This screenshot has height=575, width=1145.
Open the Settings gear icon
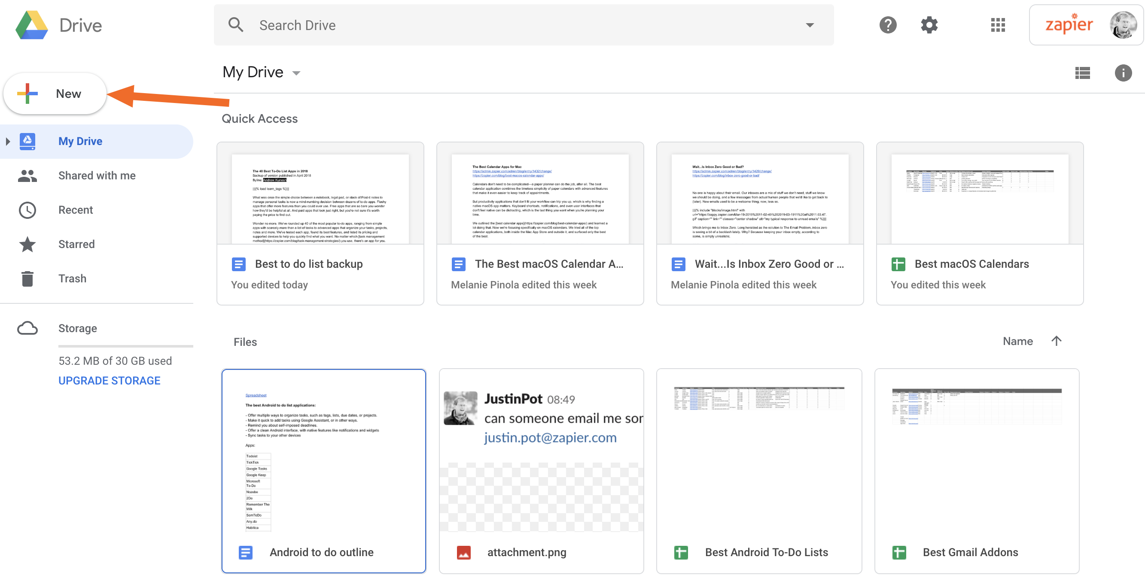point(929,25)
